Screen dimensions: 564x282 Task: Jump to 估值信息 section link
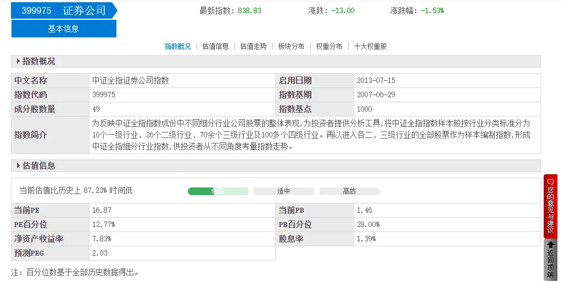[x=215, y=46]
